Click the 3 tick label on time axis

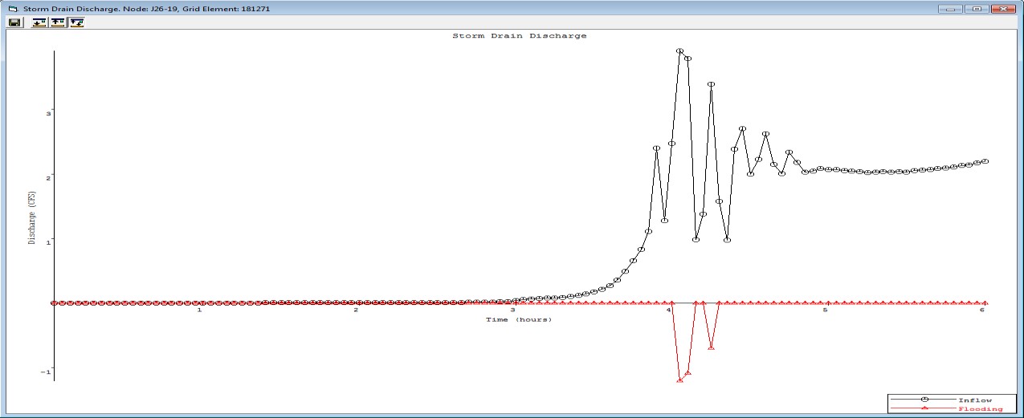pyautogui.click(x=512, y=311)
